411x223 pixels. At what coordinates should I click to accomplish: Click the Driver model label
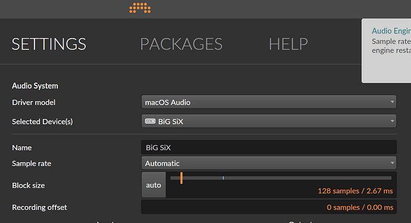pos(34,102)
